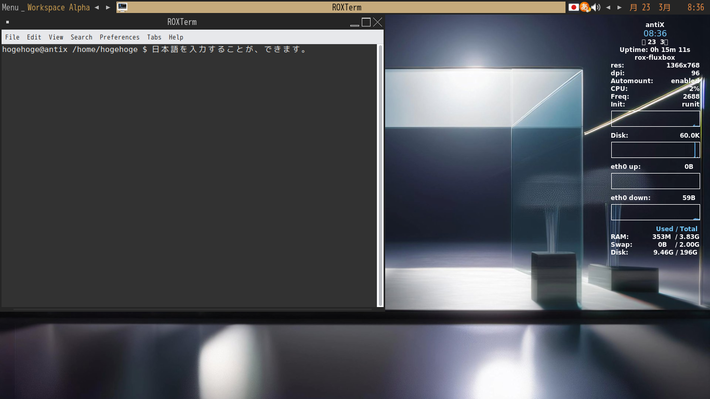Click the Swap: 0B / 2.00G line
The image size is (710, 399).
pos(655,245)
